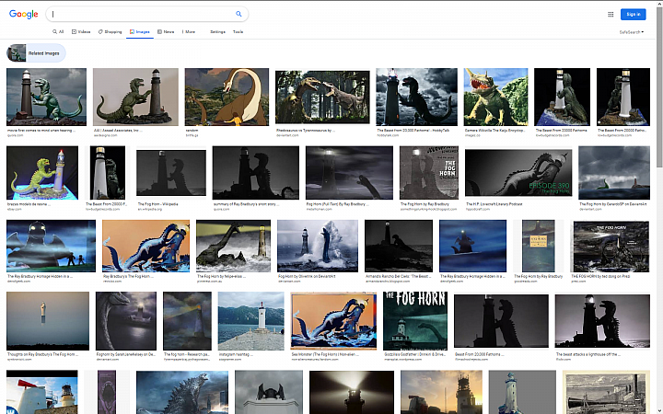This screenshot has height=414, width=663.
Task: Open the Rhedosaurus vs Tyrannosaurus image
Action: coord(322,97)
